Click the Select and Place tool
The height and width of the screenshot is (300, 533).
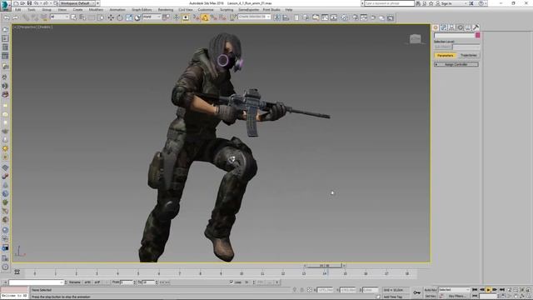click(x=137, y=17)
